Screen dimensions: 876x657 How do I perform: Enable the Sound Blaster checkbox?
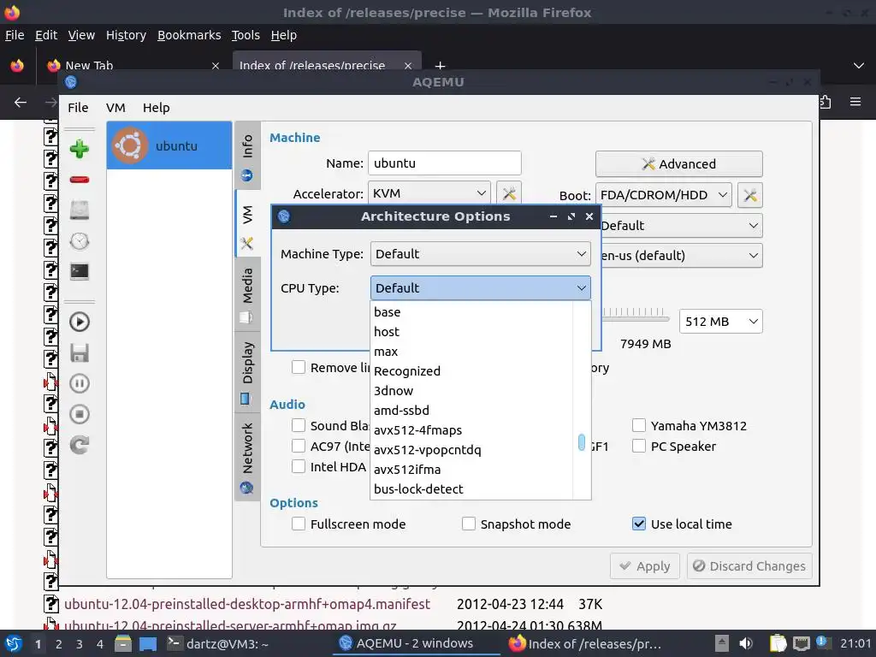click(x=299, y=426)
